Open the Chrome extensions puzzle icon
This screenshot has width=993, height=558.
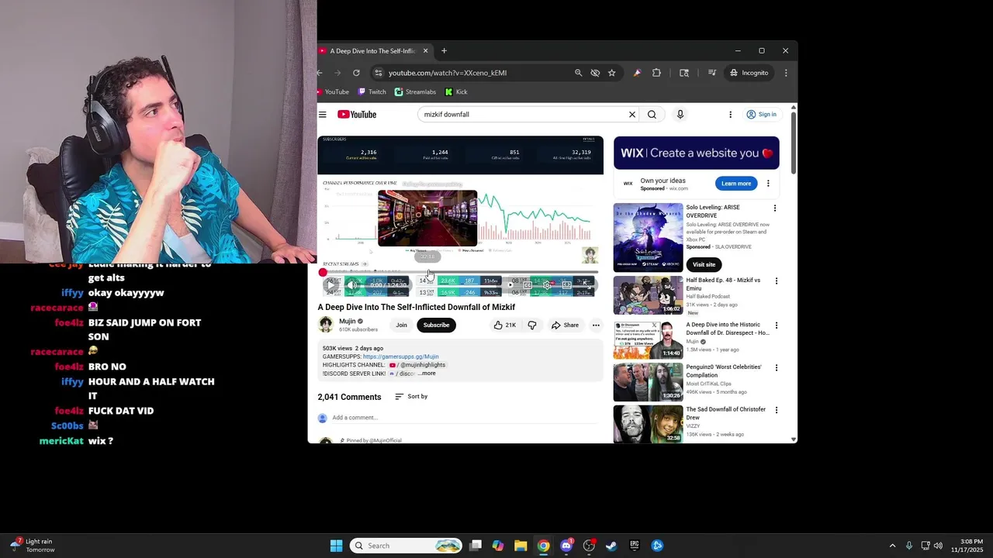656,73
